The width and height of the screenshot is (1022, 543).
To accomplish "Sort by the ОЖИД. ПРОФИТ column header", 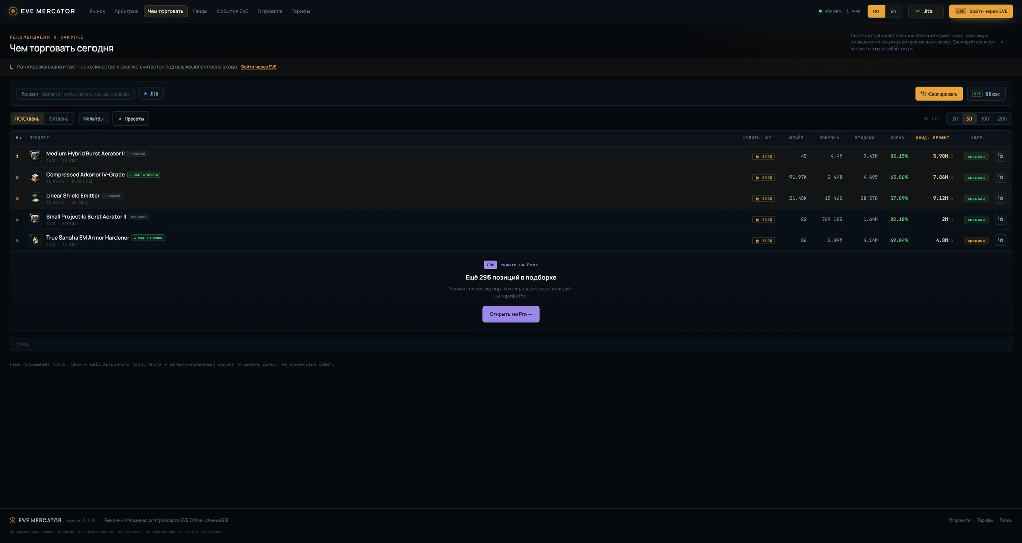I will point(933,138).
